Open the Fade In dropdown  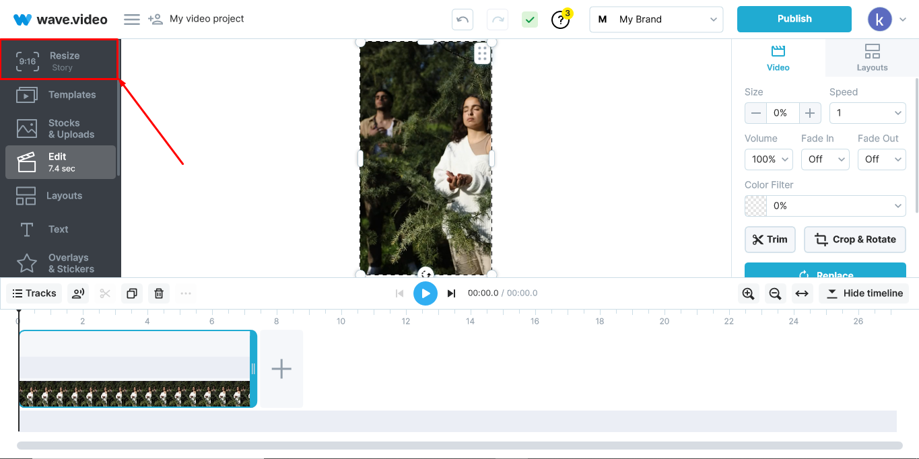click(825, 160)
